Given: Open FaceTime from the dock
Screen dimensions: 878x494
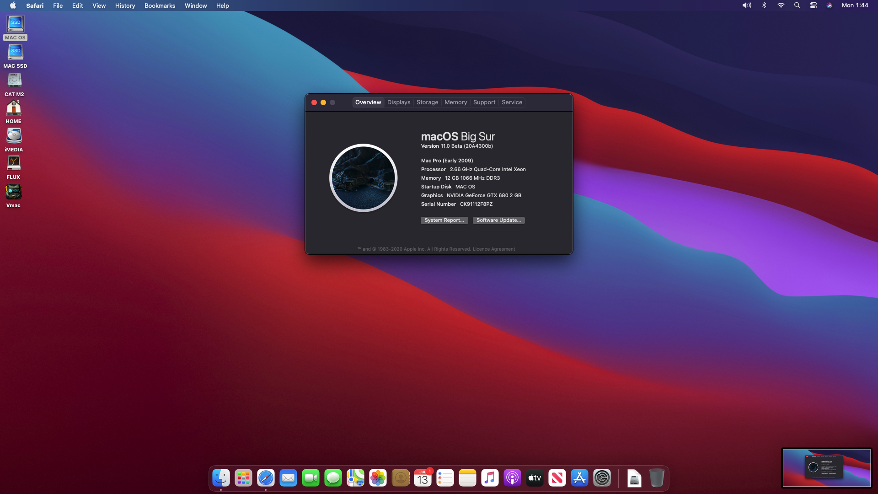Looking at the screenshot, I should (x=311, y=478).
